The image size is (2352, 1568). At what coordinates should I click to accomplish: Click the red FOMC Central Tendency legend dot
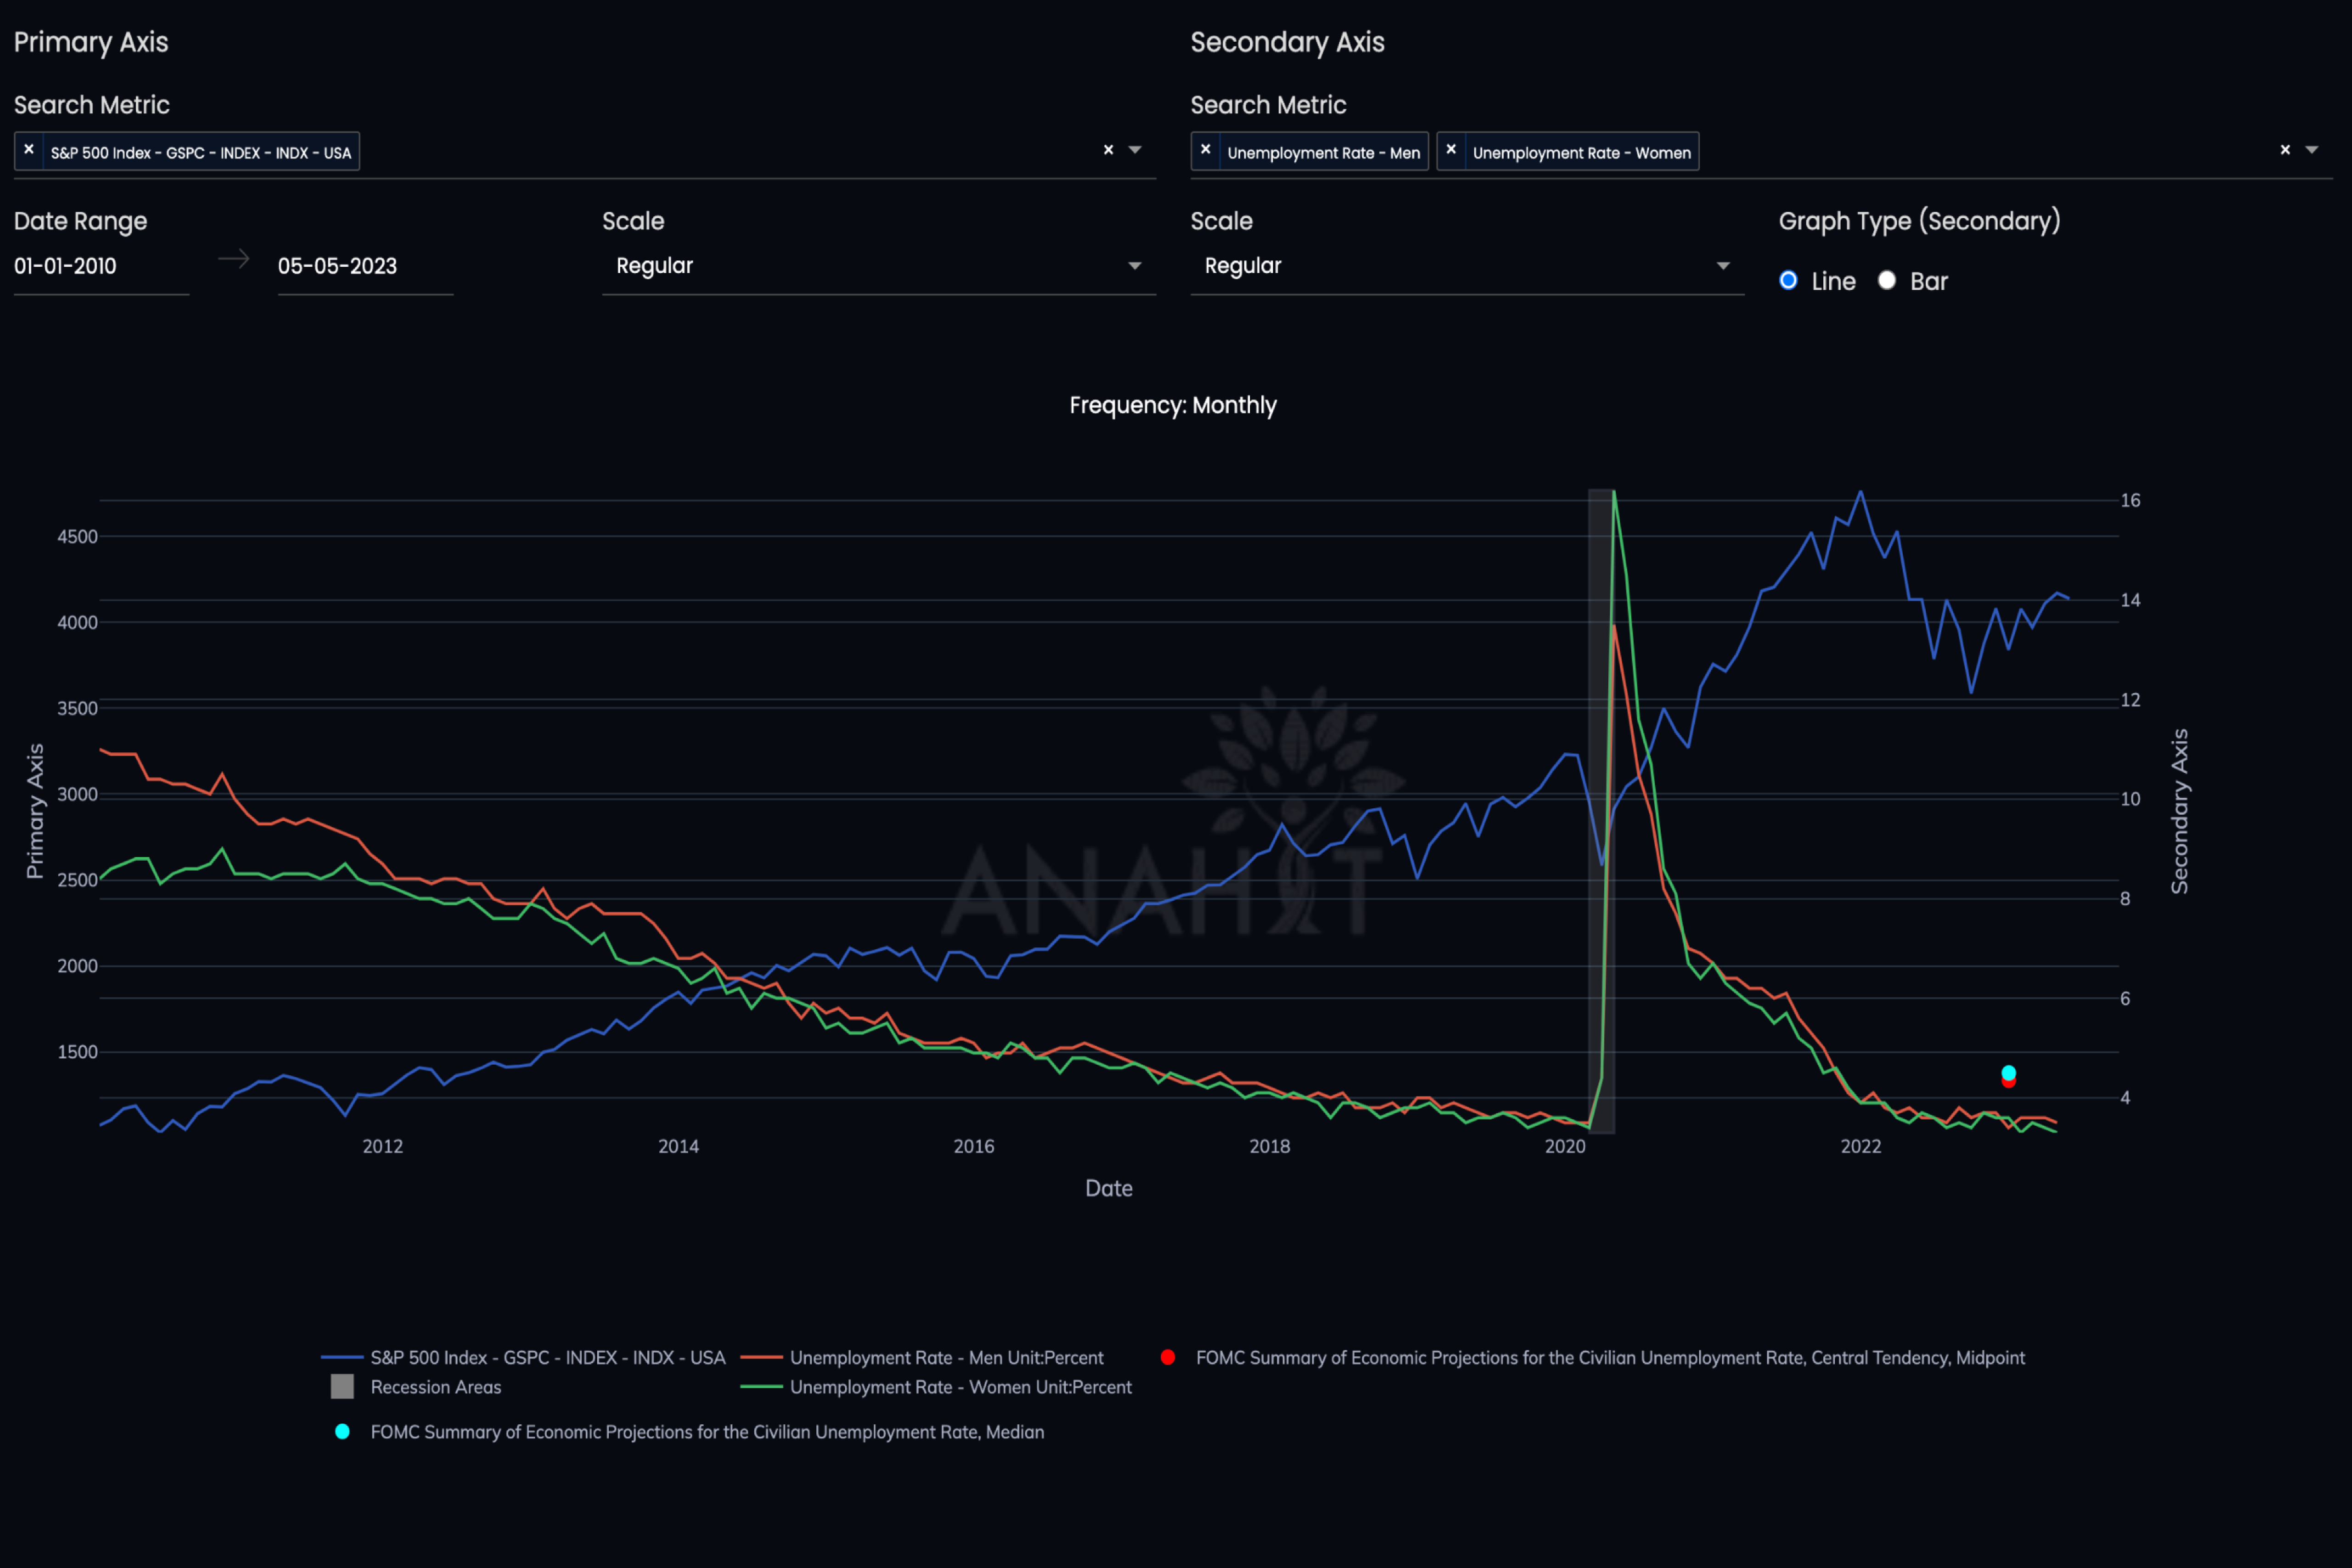(1168, 1357)
